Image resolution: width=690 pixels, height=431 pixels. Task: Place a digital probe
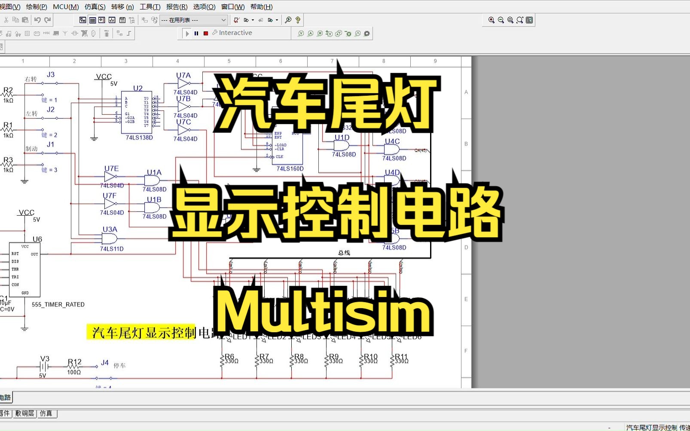pyautogui.click(x=357, y=34)
